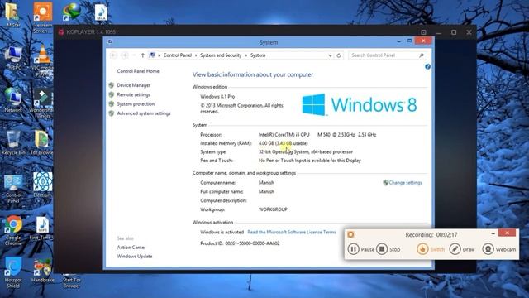Open Wondershare Filmora desktop icon
This screenshot has width=529, height=298.
click(42, 103)
